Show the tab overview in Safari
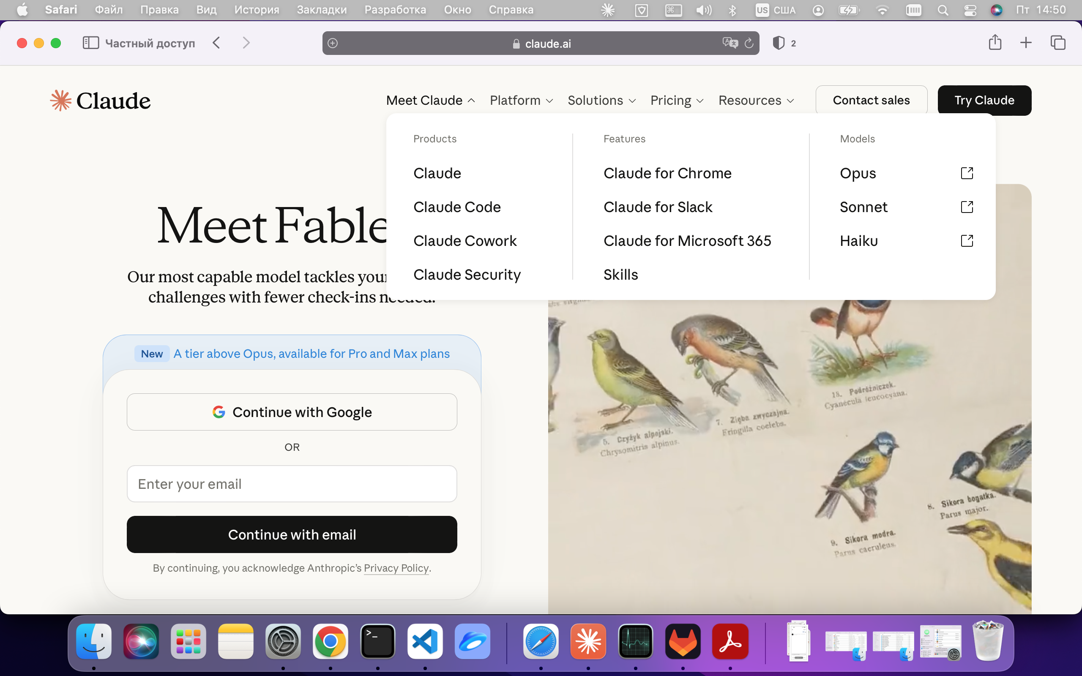The image size is (1082, 676). [1058, 43]
